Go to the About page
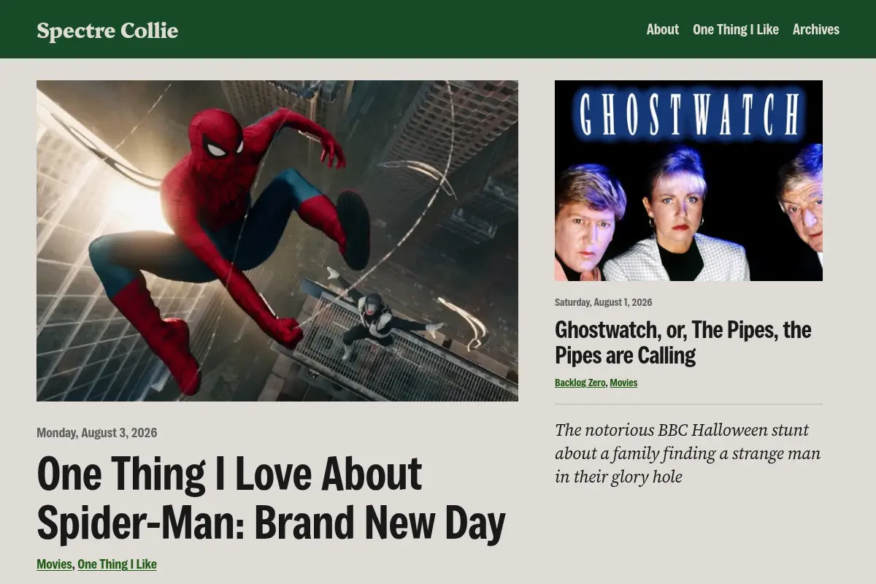The image size is (876, 584). [663, 29]
